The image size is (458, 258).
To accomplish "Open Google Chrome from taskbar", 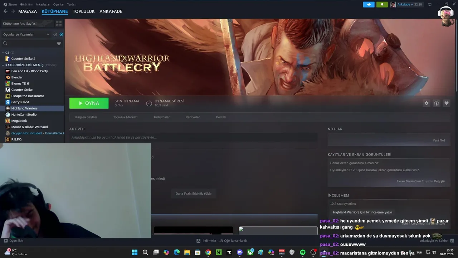I will pos(208,252).
